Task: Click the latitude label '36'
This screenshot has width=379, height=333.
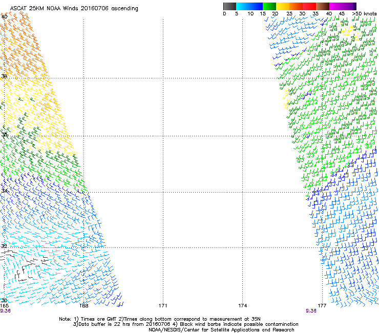Action: pyautogui.click(x=4, y=134)
